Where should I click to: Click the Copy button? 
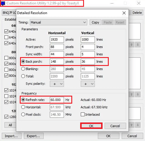(95, 22)
